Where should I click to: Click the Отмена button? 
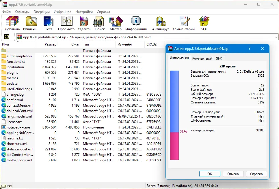233,174
